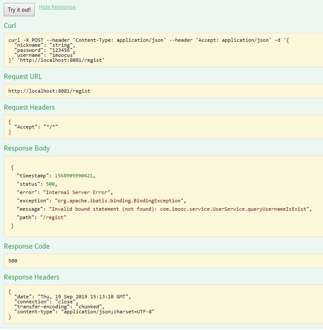The height and width of the screenshot is (330, 323).
Task: Click the Curl section heading
Action: click(x=10, y=26)
